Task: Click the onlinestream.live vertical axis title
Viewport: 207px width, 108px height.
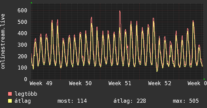Action: click(x=3, y=42)
